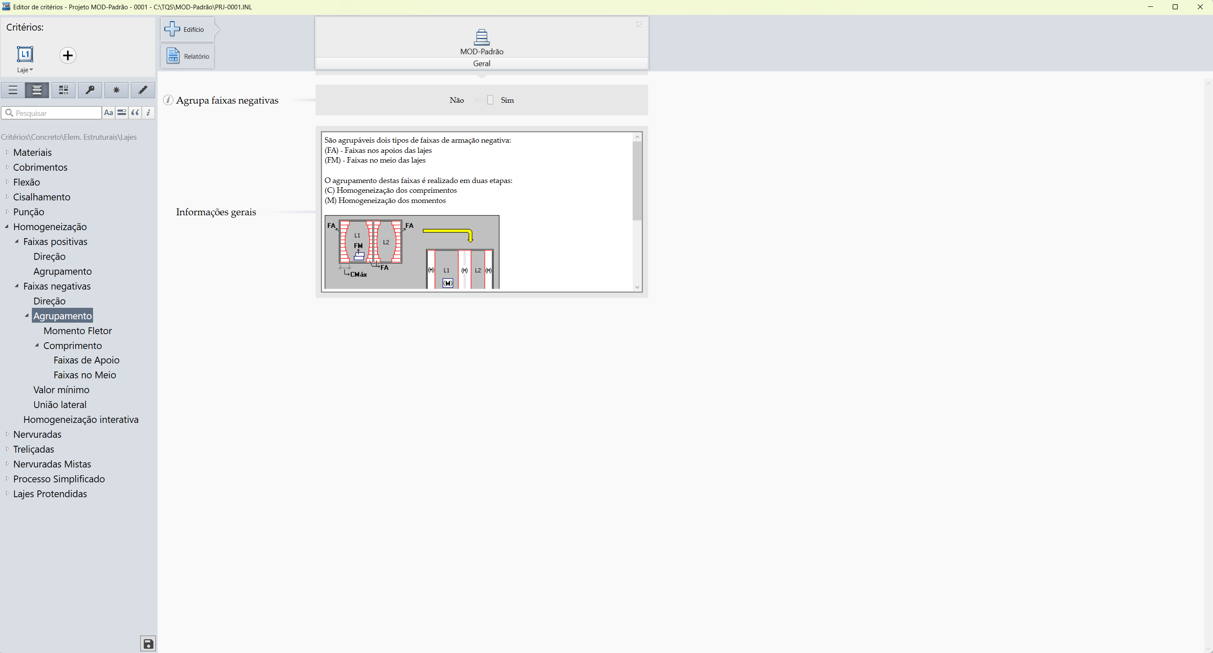Viewport: 1213px width, 653px height.
Task: Collapse the Faixas positivas node
Action: pos(17,241)
